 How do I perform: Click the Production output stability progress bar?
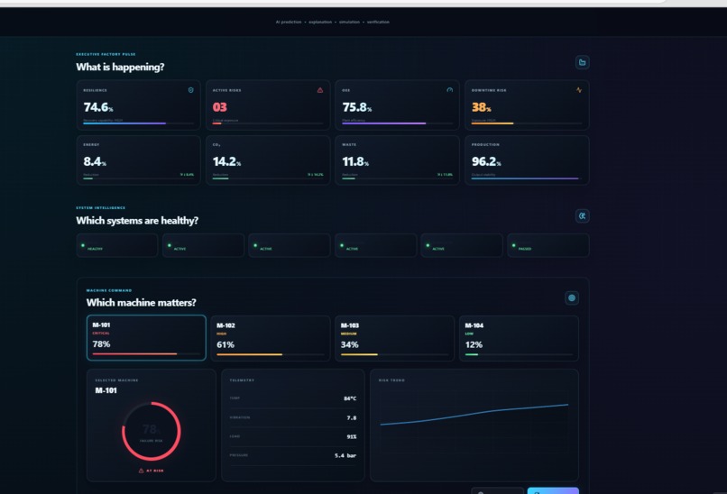(x=527, y=178)
